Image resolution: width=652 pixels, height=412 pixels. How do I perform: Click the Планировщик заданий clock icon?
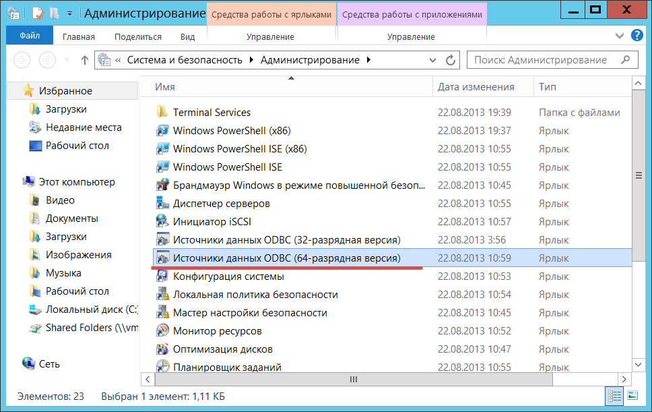pos(162,365)
